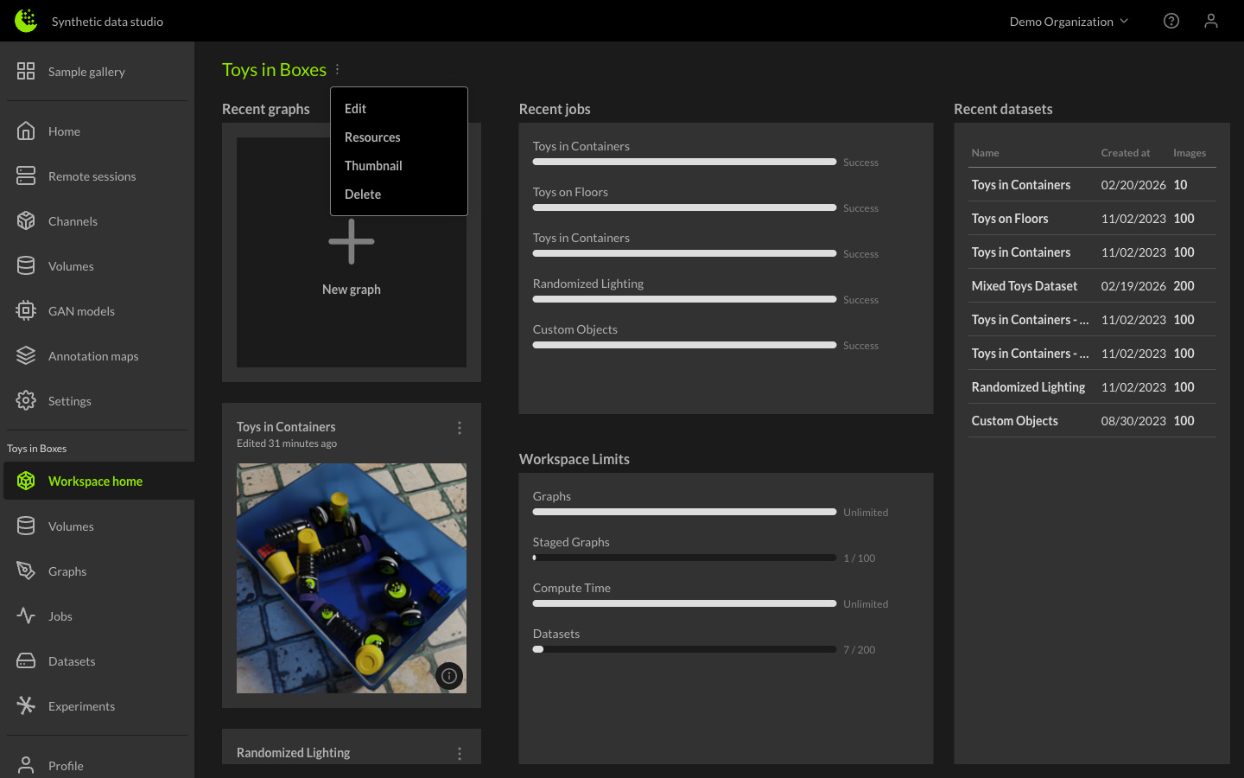Click the New graph button

point(351,252)
